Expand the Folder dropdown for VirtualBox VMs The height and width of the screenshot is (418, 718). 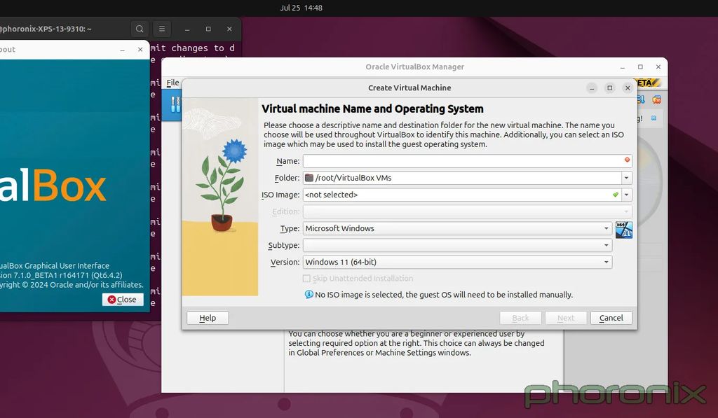[628, 178]
